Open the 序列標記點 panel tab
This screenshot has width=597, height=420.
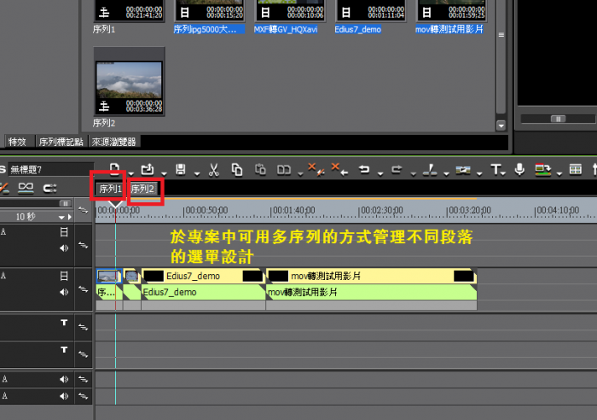61,142
